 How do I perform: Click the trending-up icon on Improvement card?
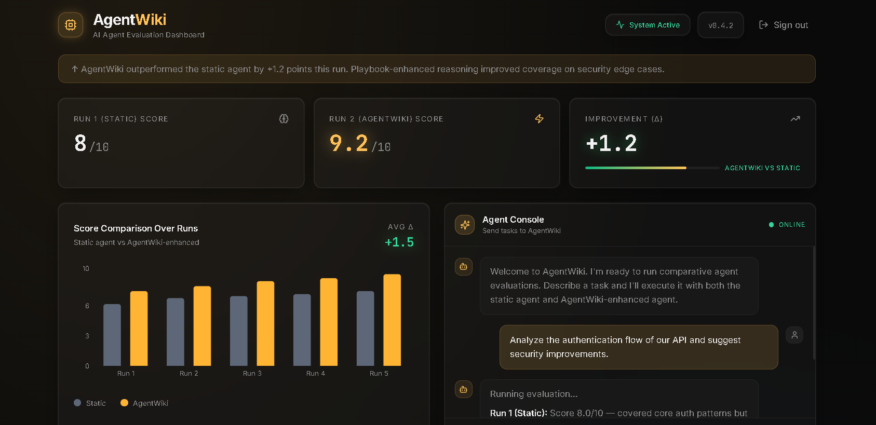coord(795,119)
